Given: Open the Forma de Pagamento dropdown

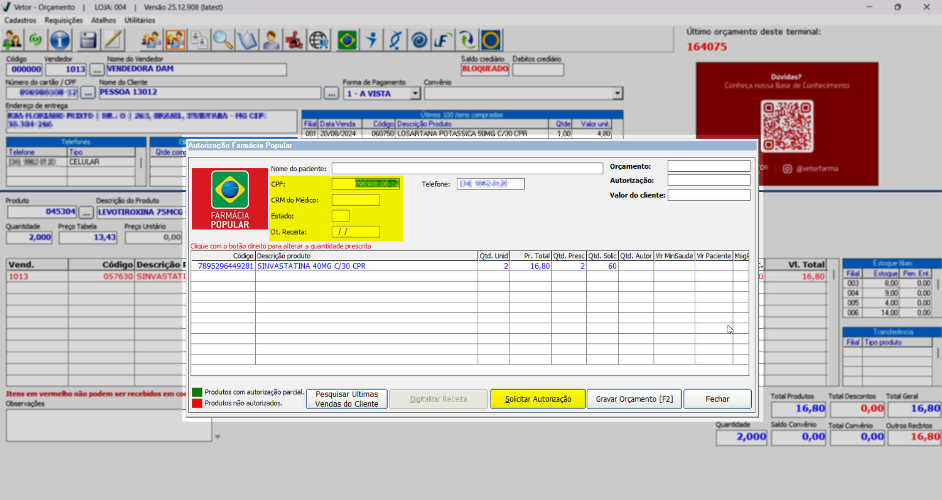Looking at the screenshot, I should click(x=415, y=93).
